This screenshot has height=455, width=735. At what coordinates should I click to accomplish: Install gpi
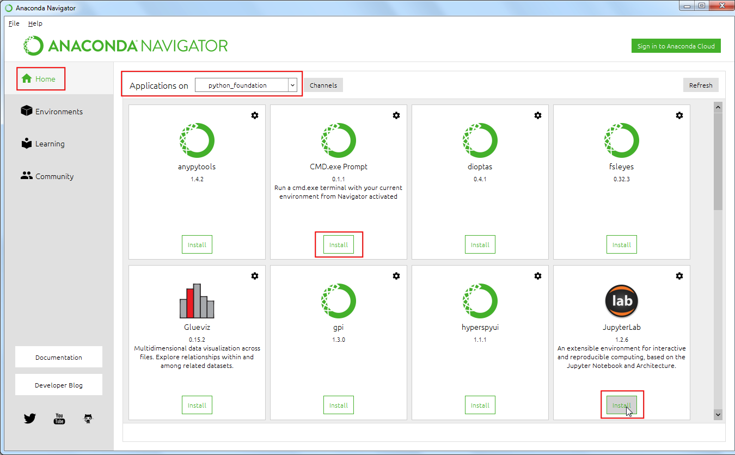[339, 405]
